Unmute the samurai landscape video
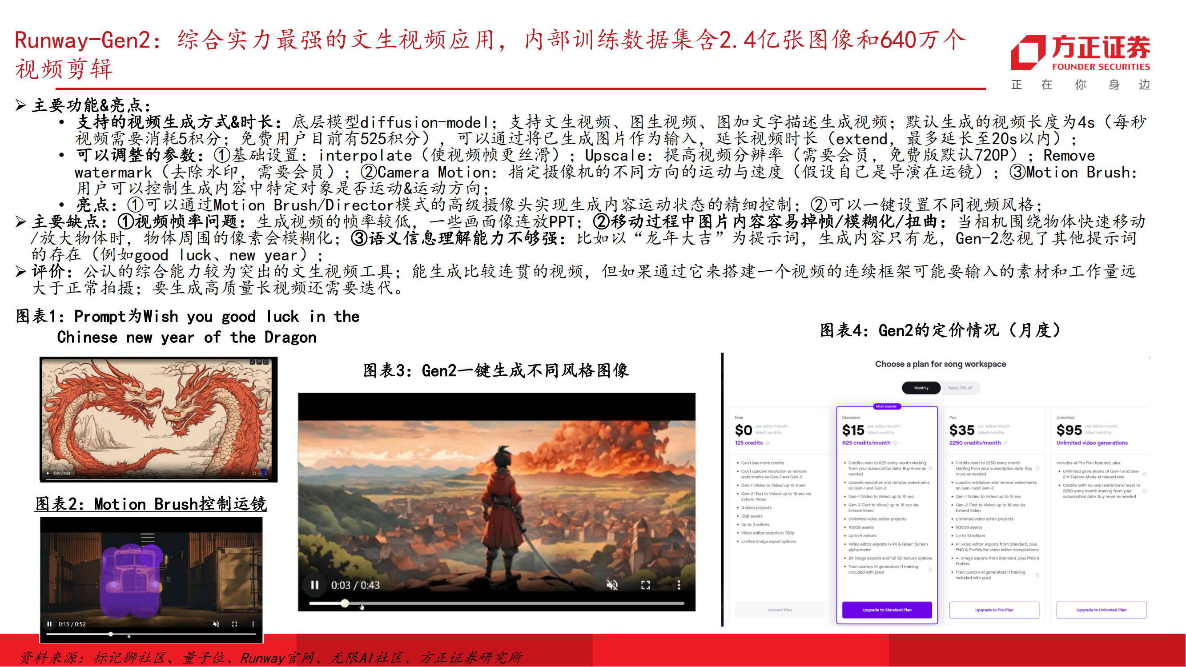 coord(612,586)
